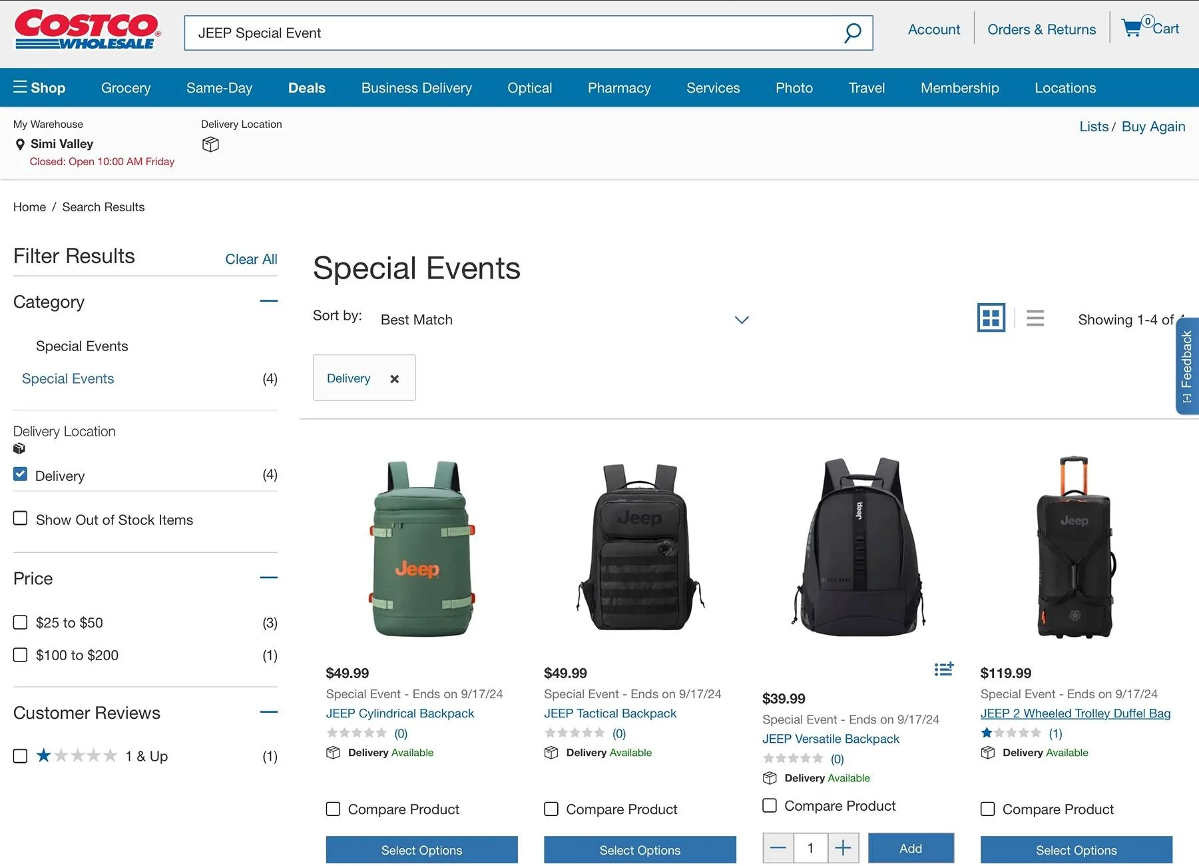
Task: Open JEEP Tactical Backpack product link
Action: pyautogui.click(x=610, y=713)
